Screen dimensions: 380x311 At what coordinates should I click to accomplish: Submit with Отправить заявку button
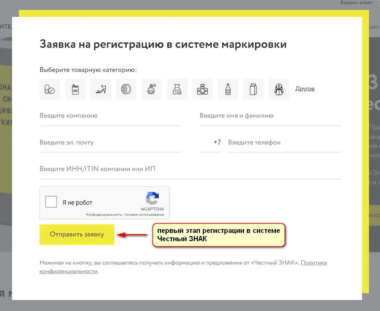(x=77, y=235)
